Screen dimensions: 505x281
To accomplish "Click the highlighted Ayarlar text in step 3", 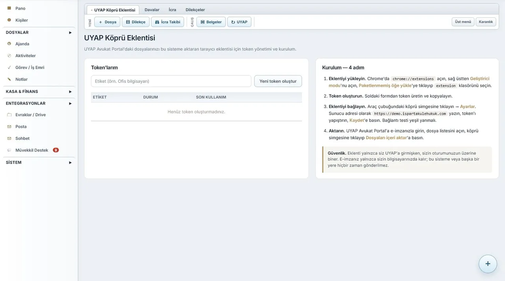I will [468, 106].
